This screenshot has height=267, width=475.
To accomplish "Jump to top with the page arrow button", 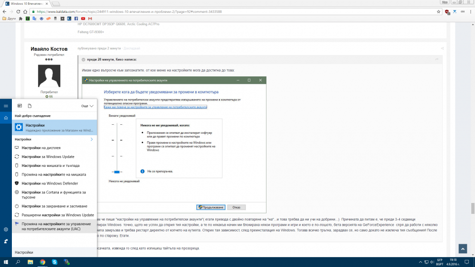I will [x=463, y=249].
